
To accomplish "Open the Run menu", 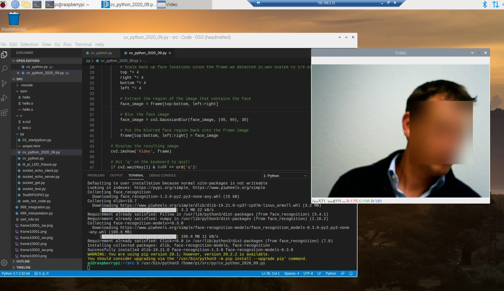I will (67, 44).
